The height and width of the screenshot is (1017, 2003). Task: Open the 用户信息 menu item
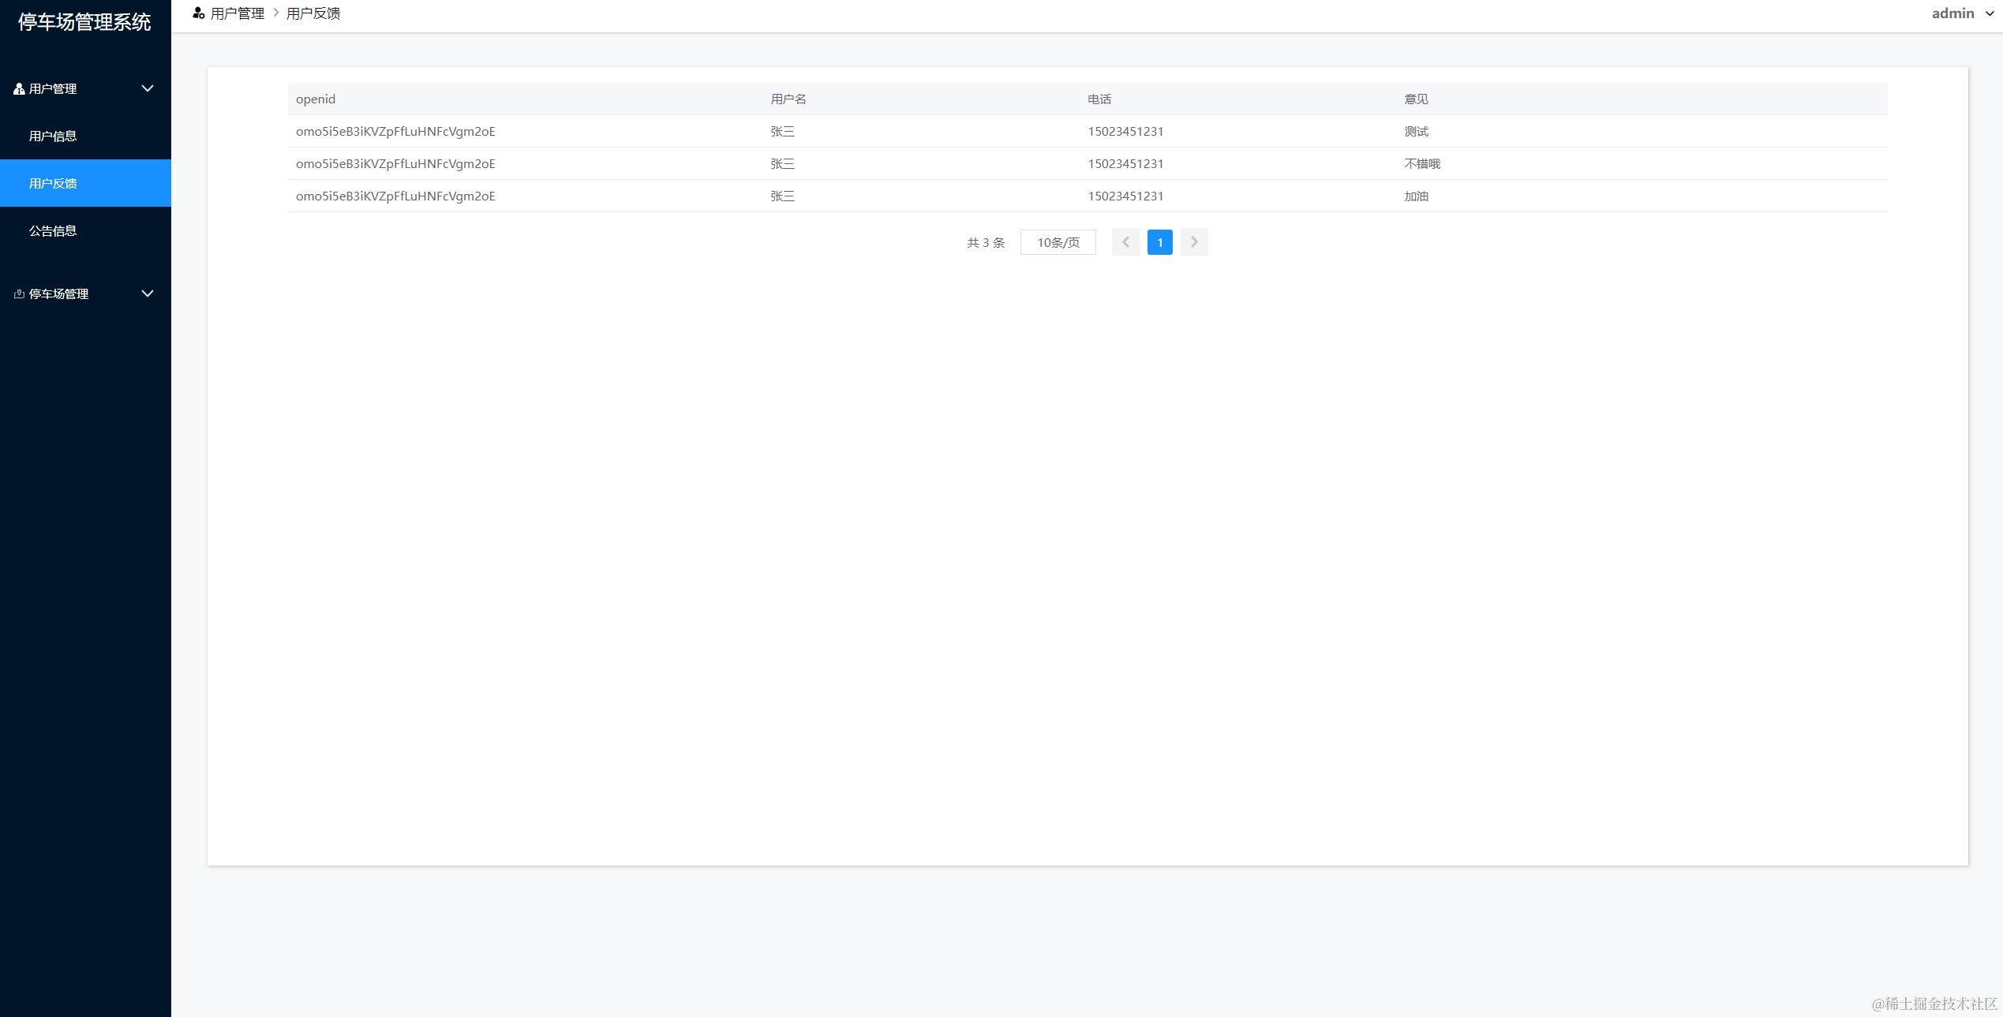click(x=53, y=136)
